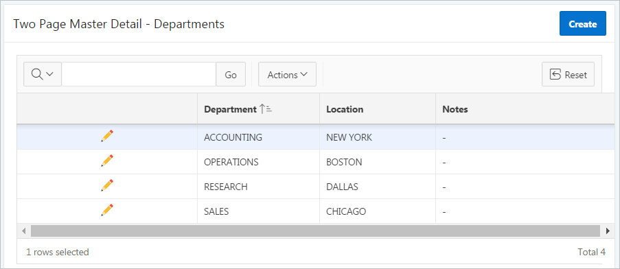This screenshot has width=620, height=269.
Task: Click the Go search button
Action: [x=231, y=74]
